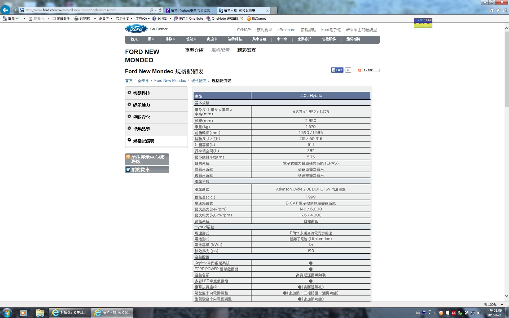The image size is (509, 318).
Task: Click 閱讀郵件 read mail button
Action: click(61, 19)
